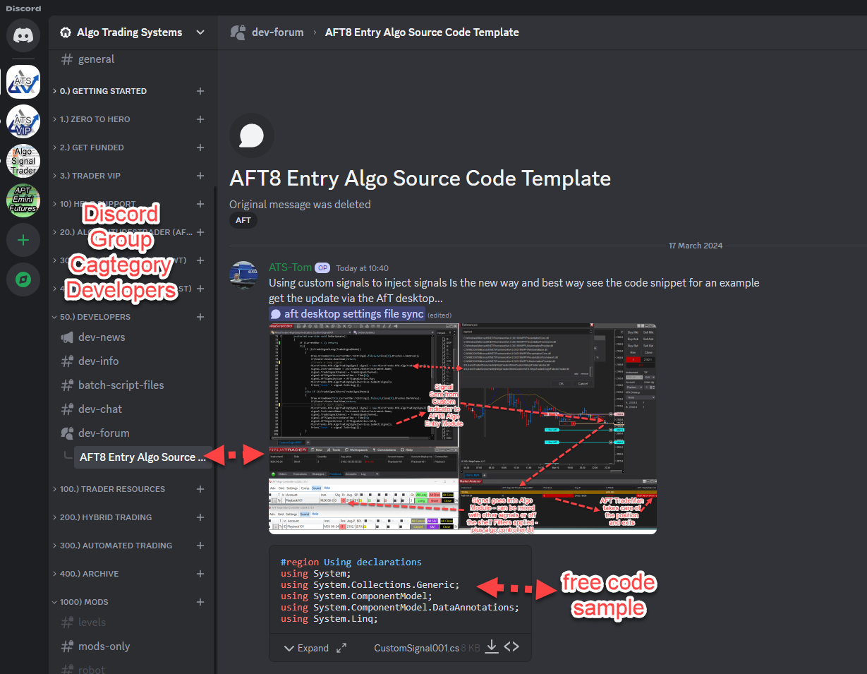This screenshot has height=674, width=867.
Task: Click the AFT tag under the title
Action: tap(243, 219)
